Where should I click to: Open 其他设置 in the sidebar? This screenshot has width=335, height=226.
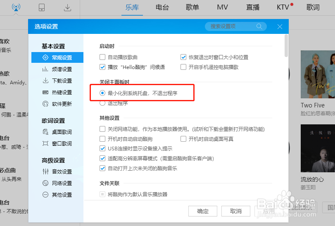tap(57, 195)
